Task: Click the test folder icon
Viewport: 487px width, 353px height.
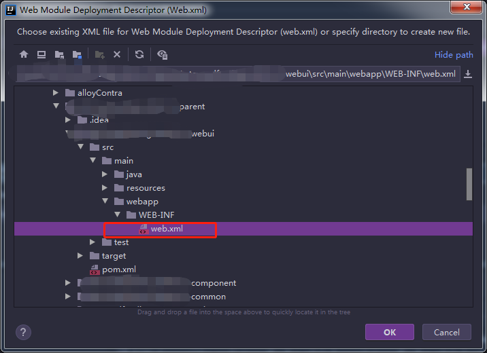Action: pos(107,242)
